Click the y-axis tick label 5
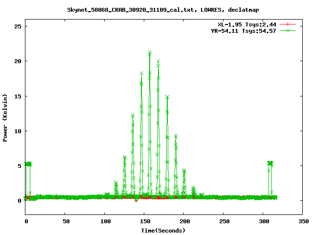 (x=20, y=166)
